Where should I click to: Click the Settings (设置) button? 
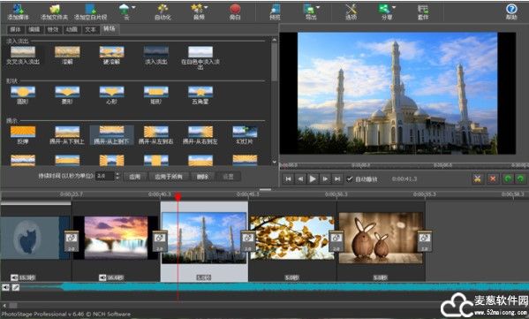pos(229,177)
